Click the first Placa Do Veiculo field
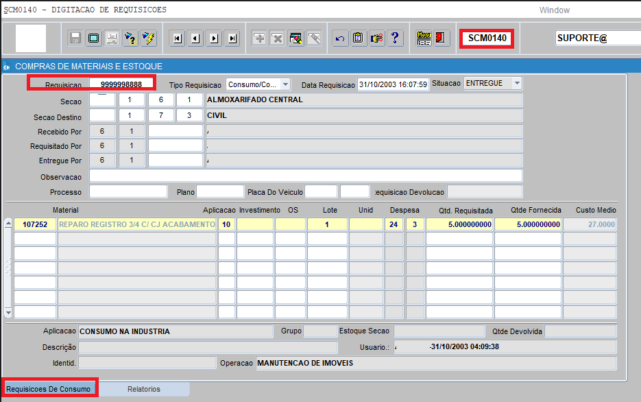641x402 pixels. [x=321, y=191]
